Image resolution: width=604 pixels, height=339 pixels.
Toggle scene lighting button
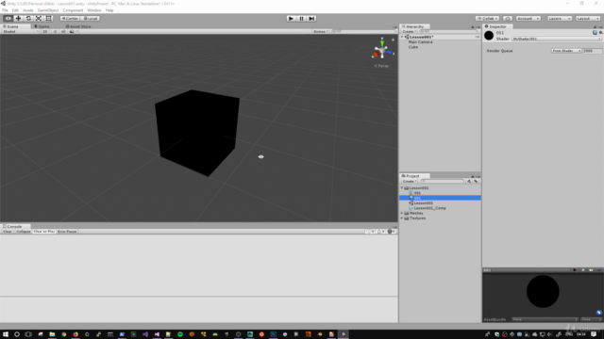click(55, 31)
